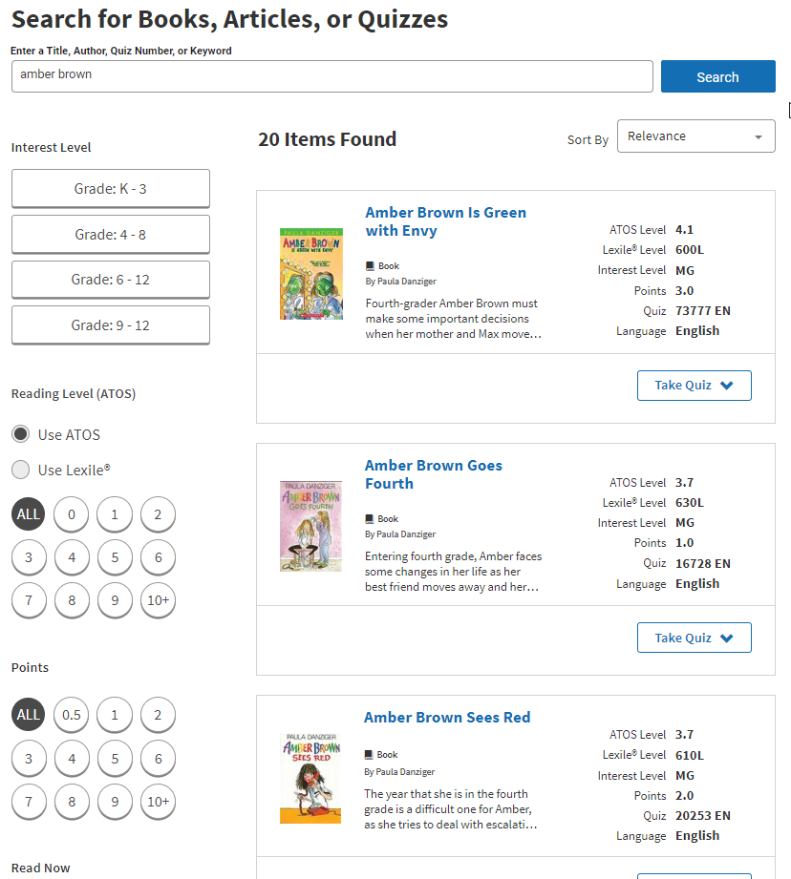Filter by Interest Level Grade: 4 - 8
The width and height of the screenshot is (791, 879).
110,235
